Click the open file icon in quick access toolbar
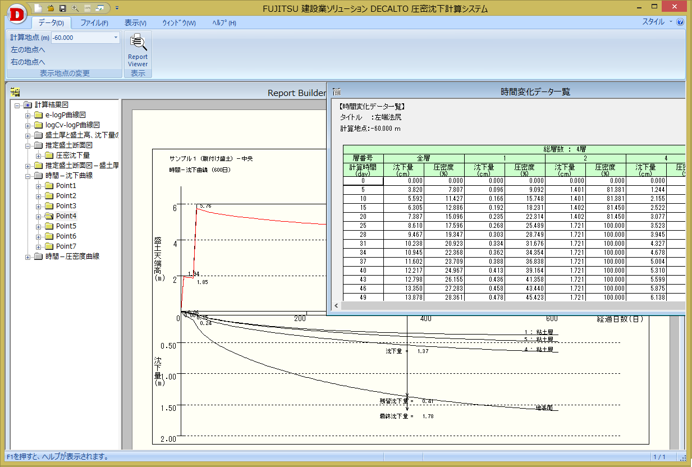Viewport: 692px width, 467px height. pyautogui.click(x=51, y=8)
